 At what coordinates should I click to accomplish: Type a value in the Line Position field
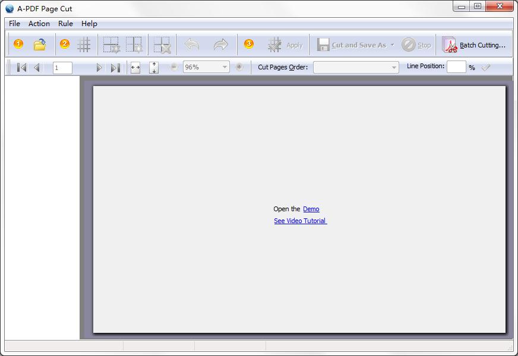point(455,67)
